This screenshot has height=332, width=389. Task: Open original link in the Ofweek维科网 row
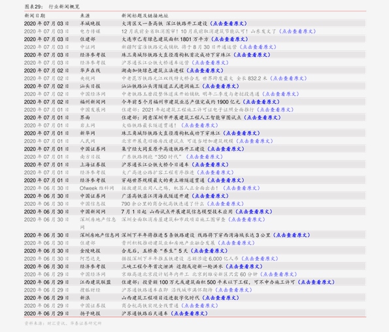(241, 188)
